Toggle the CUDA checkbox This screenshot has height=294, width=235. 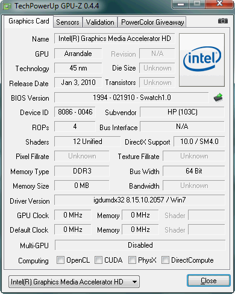click(98, 260)
